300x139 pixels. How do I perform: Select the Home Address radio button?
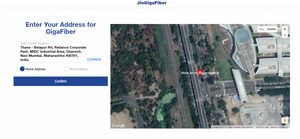23,69
